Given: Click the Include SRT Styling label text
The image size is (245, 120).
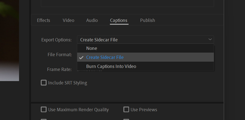Looking at the screenshot, I should 68,83.
